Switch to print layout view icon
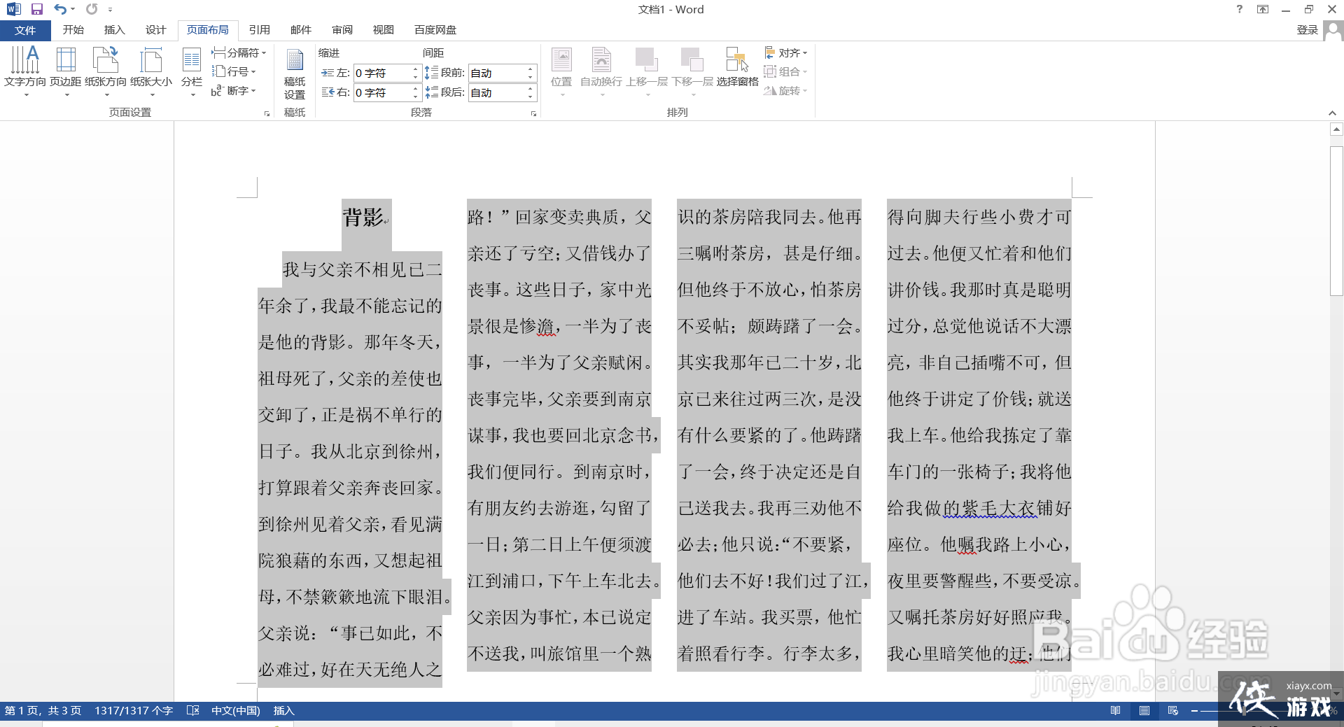The height and width of the screenshot is (727, 1344). pos(1144,711)
